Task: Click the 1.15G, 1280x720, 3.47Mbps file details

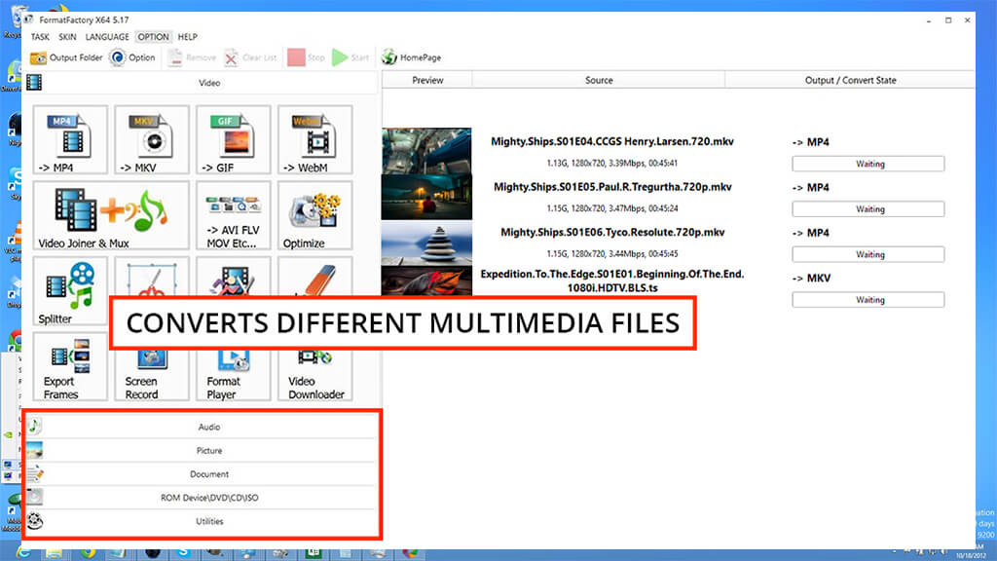Action: click(612, 208)
